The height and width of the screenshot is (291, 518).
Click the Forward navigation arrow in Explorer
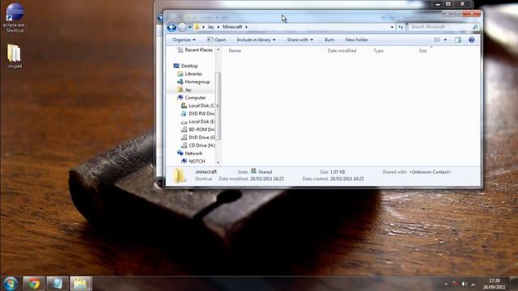point(182,27)
